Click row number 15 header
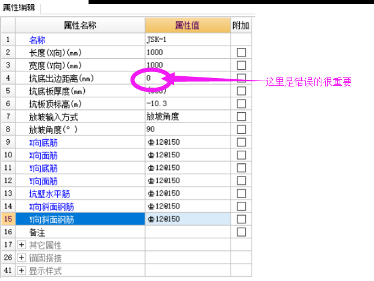The width and height of the screenshot is (374, 281). 8,219
